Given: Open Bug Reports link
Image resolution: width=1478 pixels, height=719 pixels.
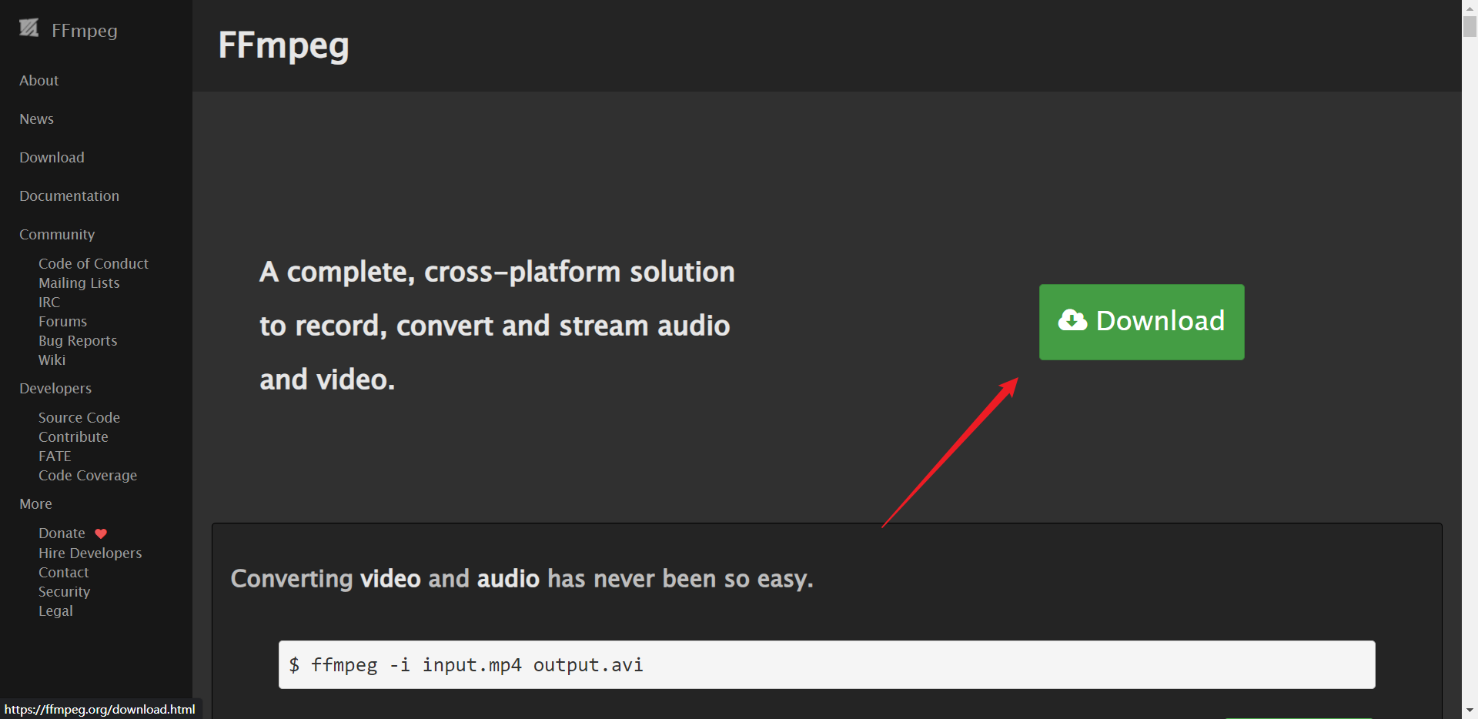Looking at the screenshot, I should (x=78, y=340).
